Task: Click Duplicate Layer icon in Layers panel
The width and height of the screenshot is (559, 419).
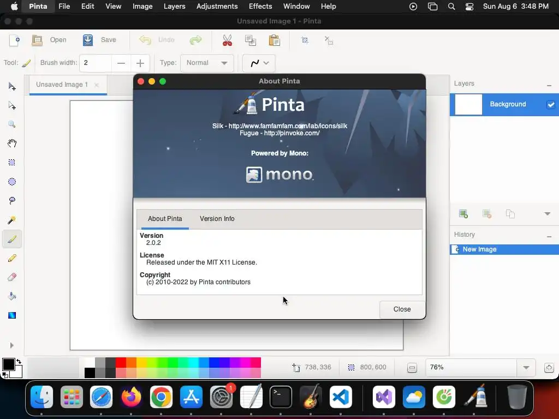Action: click(x=510, y=214)
